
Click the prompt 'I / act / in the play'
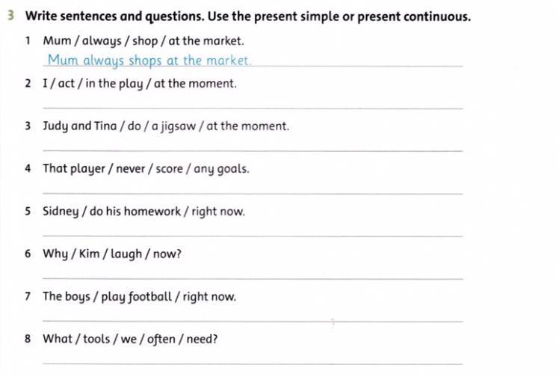[x=139, y=84]
